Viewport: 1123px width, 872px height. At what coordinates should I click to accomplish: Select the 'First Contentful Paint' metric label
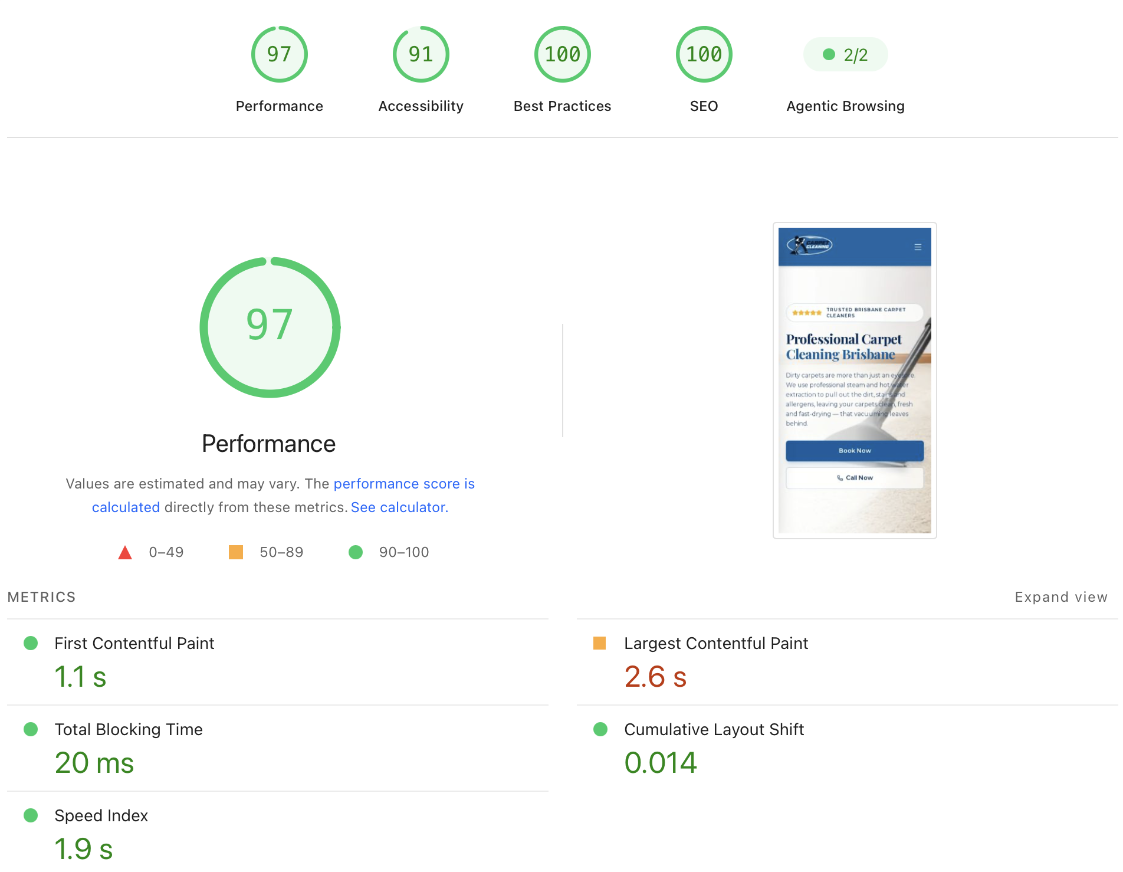click(134, 643)
